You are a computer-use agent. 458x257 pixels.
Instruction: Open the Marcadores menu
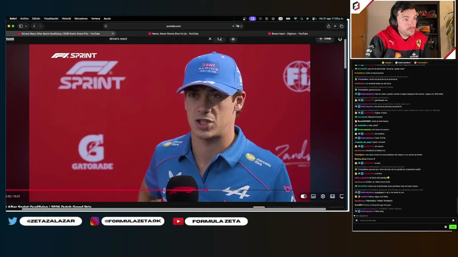[81, 19]
